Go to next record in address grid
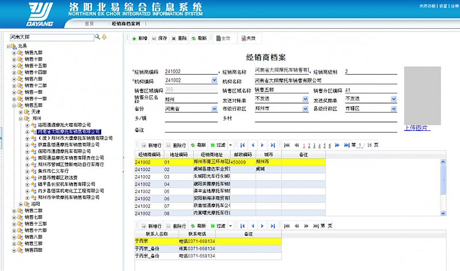The image size is (460, 271). click(x=262, y=145)
